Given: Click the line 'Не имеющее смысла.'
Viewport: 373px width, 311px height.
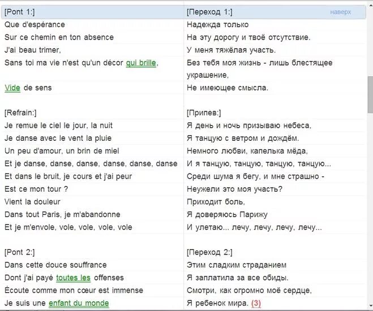Looking at the screenshot, I should (228, 88).
